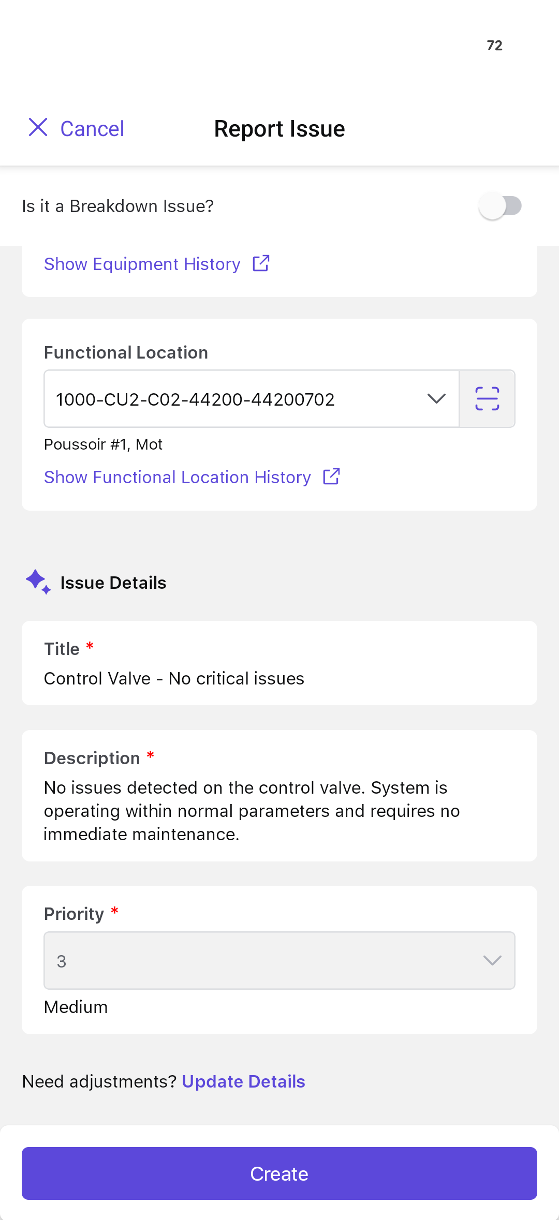Select the Title field text

tap(174, 678)
